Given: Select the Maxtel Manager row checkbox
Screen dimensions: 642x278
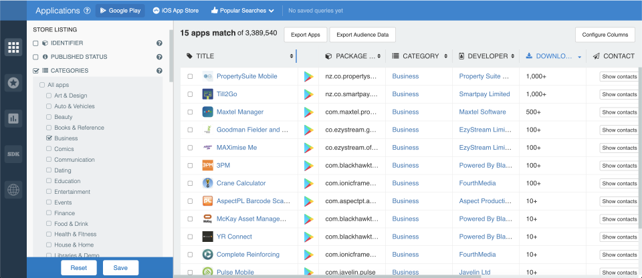Looking at the screenshot, I should 190,112.
